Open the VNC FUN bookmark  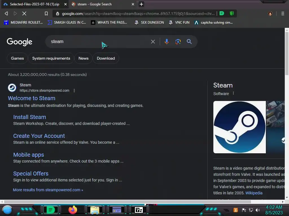(x=179, y=22)
